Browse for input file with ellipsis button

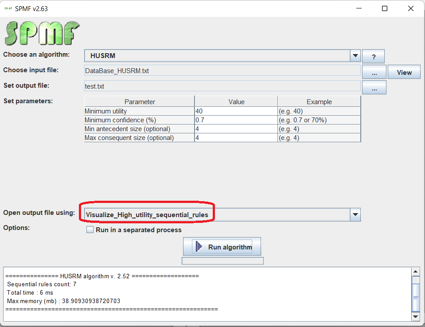coord(374,72)
